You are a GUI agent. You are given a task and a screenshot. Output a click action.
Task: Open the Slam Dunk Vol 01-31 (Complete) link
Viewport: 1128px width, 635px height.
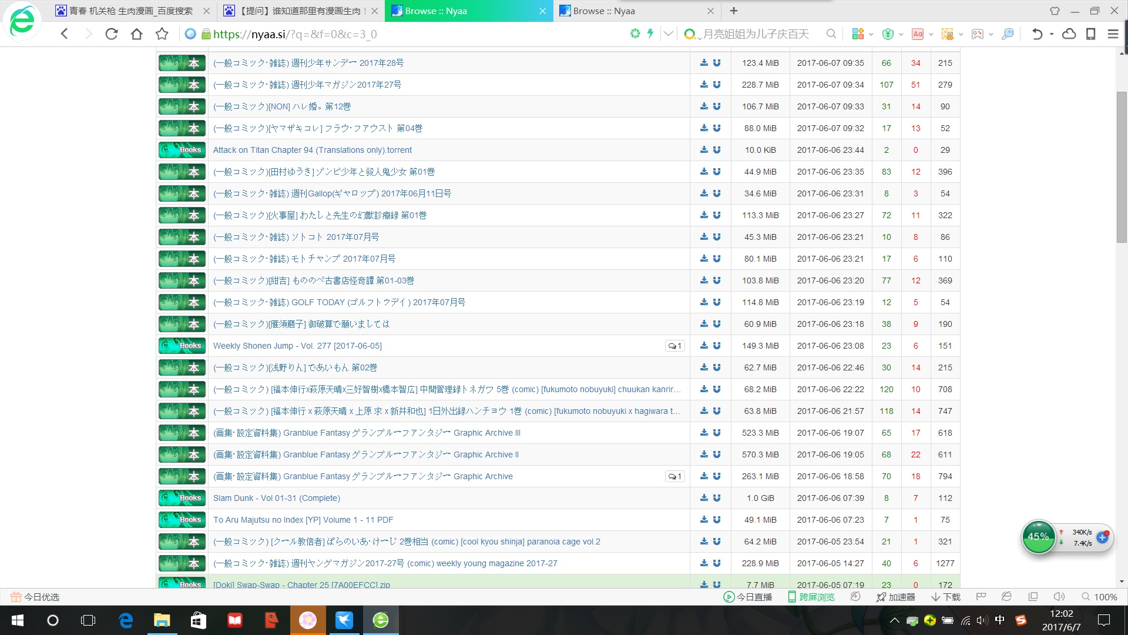click(x=276, y=498)
